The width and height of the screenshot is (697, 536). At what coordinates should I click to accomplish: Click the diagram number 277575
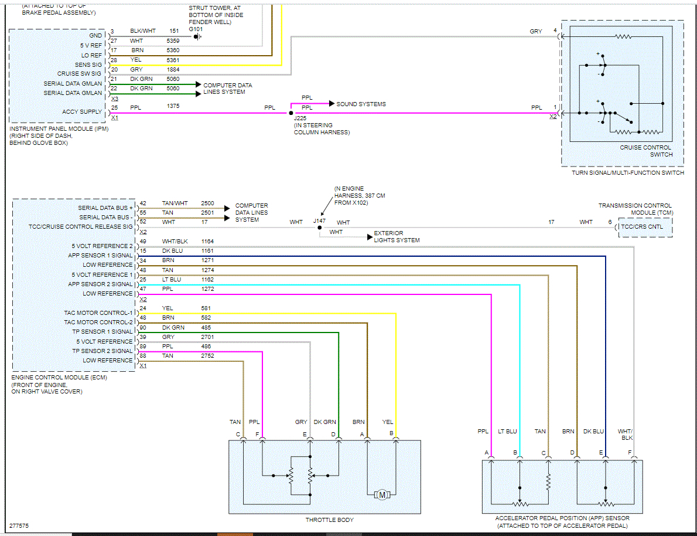point(19,526)
